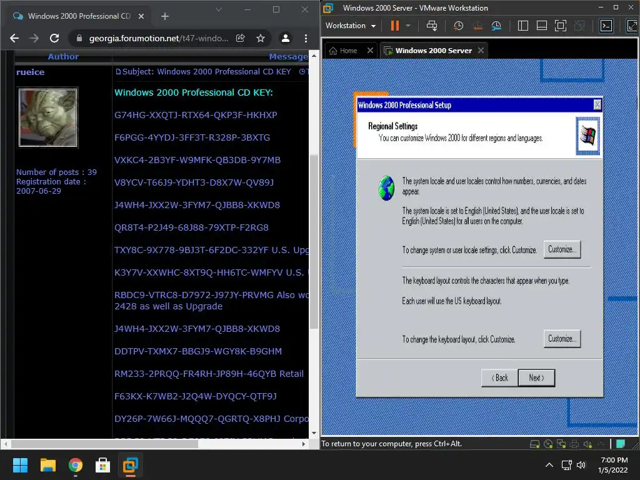Click the CD/DVD drive status icon
Image resolution: width=640 pixels, height=480 pixels.
548,444
